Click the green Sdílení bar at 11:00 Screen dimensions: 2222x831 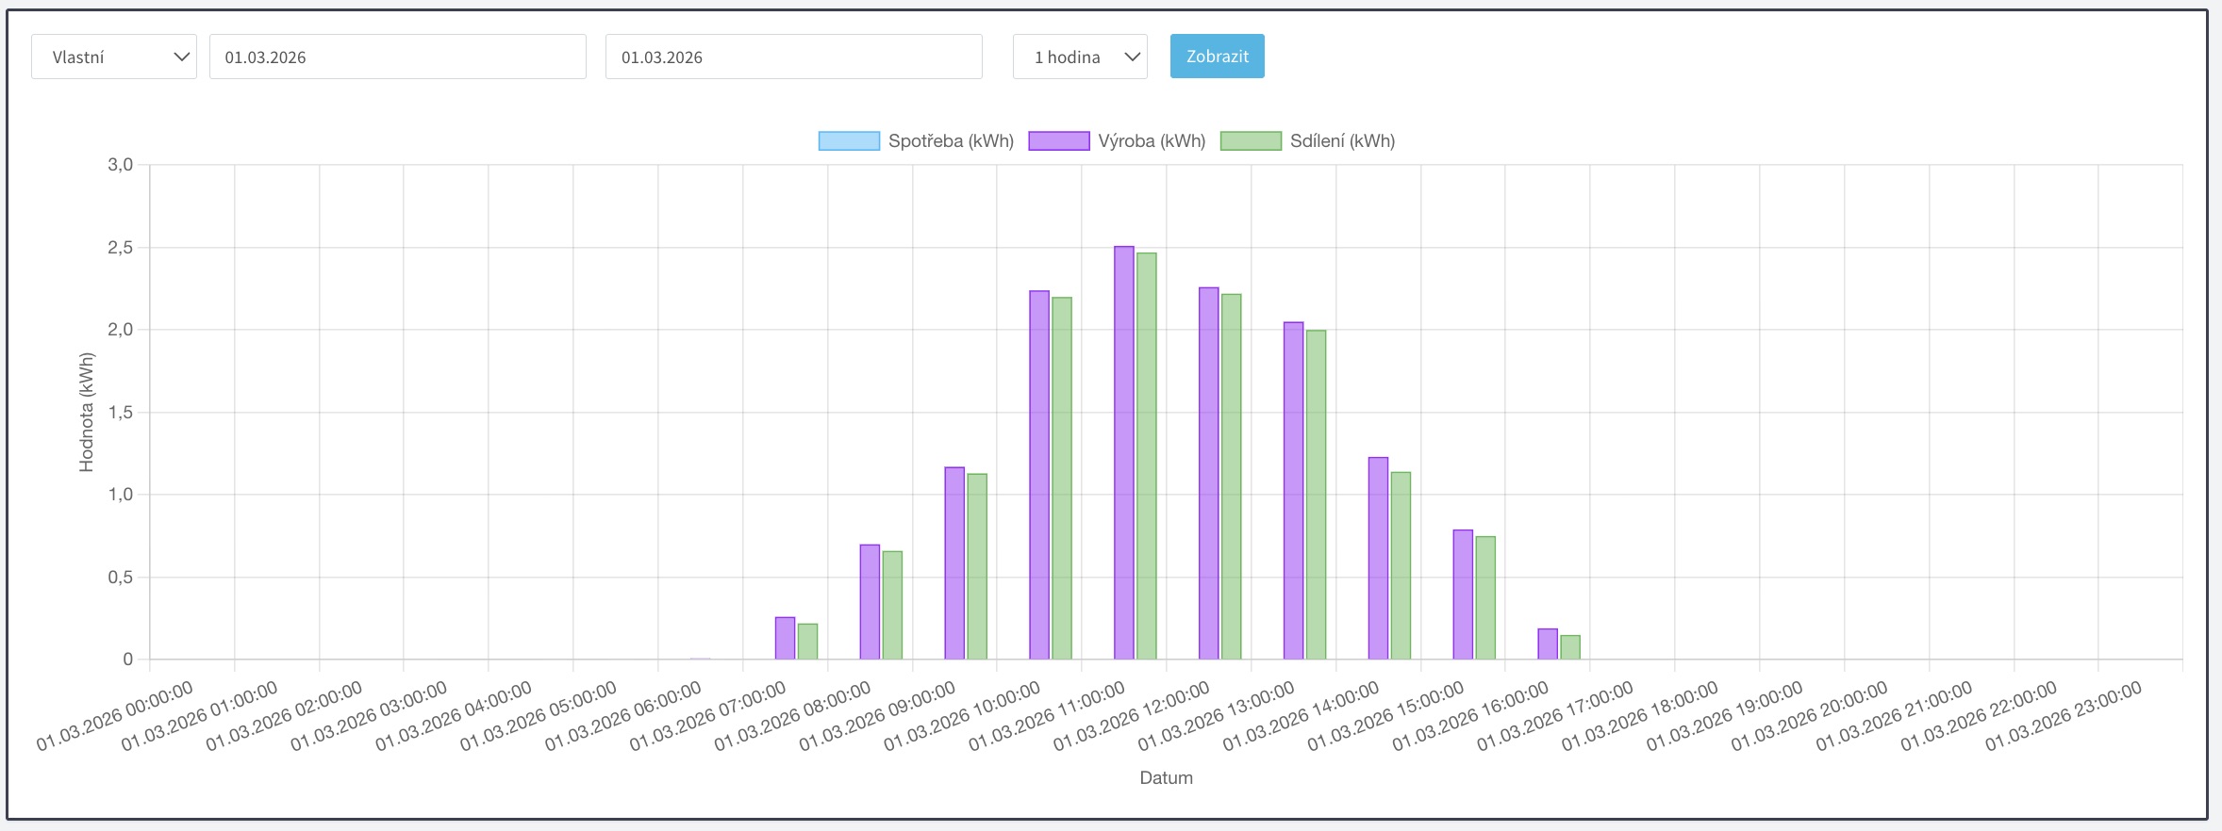coord(1146,456)
